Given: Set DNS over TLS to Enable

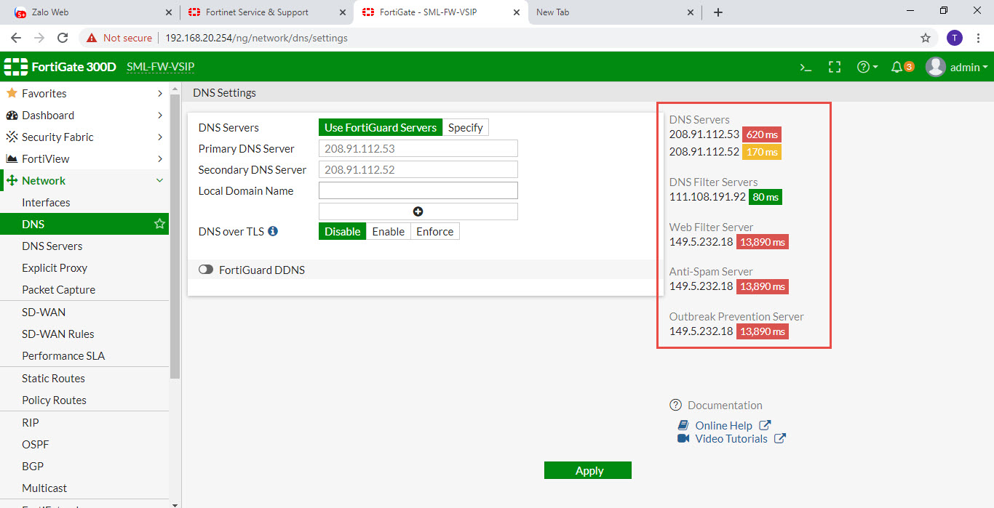Looking at the screenshot, I should click(x=389, y=231).
